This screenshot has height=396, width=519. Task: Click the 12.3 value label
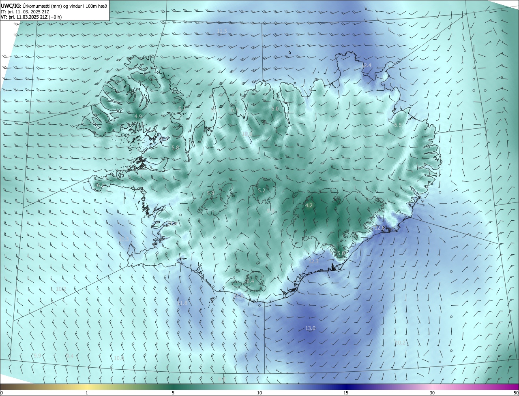[x=313, y=262]
